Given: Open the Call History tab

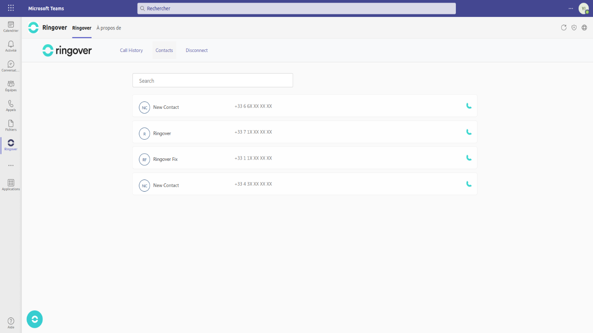Looking at the screenshot, I should coord(131,50).
